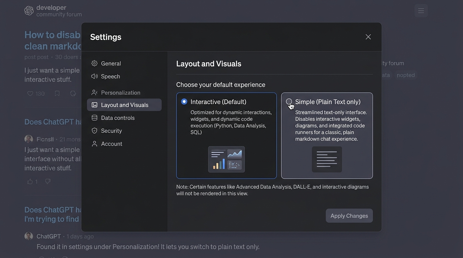463x258 pixels.
Task: Select the Interactive (Default) radio button
Action: [x=184, y=101]
